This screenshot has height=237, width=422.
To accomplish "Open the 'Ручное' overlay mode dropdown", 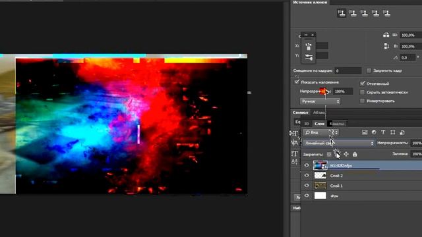I will pos(320,101).
